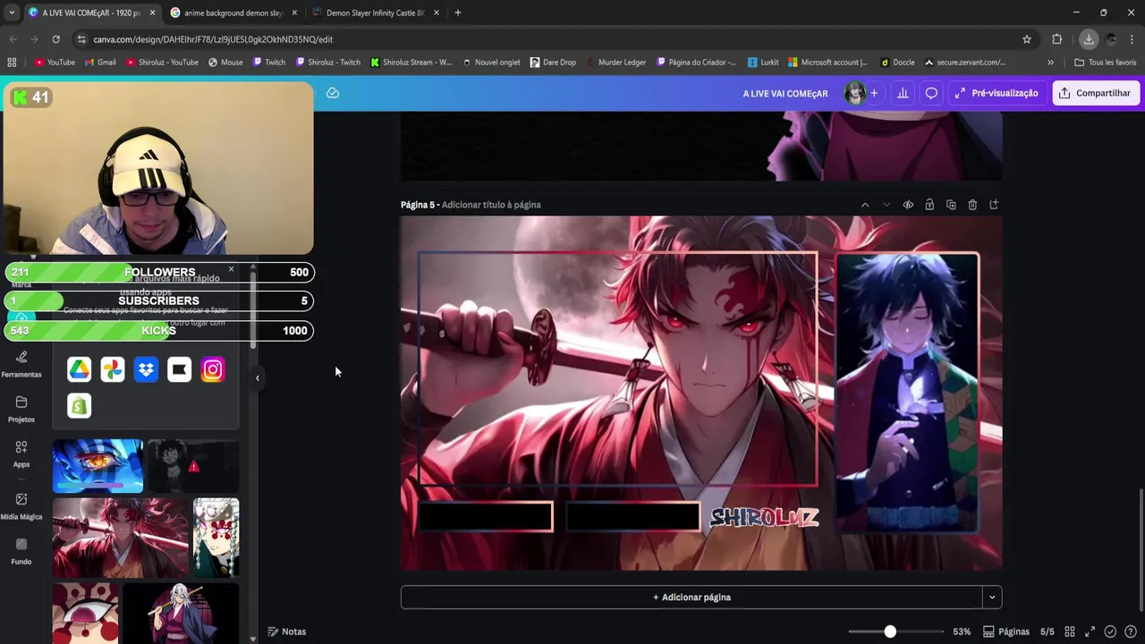
Task: Click the side panel vertical scrollbar
Action: (x=253, y=309)
